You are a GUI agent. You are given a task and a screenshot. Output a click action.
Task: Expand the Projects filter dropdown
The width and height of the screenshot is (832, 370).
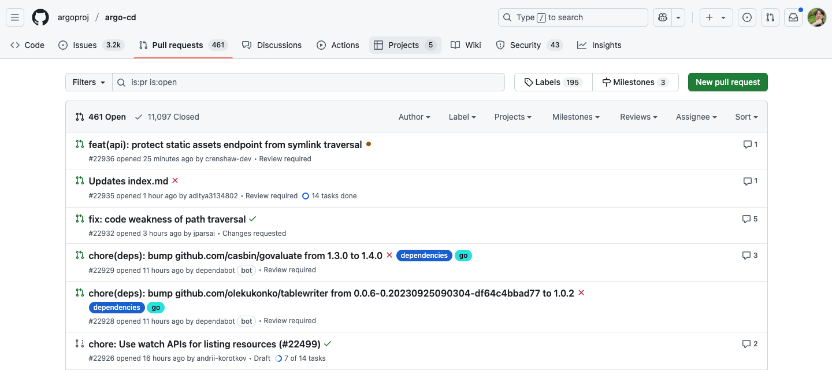tap(513, 117)
